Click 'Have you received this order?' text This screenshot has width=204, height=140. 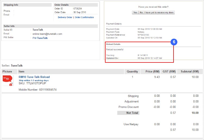(153, 7)
